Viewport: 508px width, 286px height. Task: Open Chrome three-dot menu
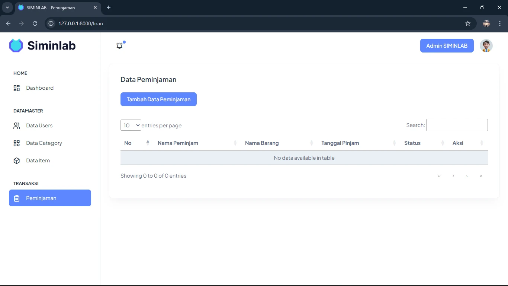coord(500,23)
